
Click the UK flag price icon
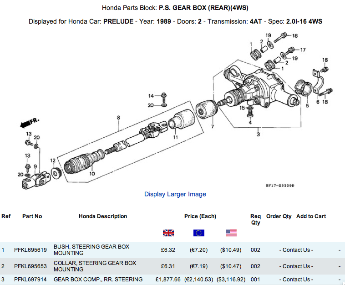pyautogui.click(x=168, y=233)
